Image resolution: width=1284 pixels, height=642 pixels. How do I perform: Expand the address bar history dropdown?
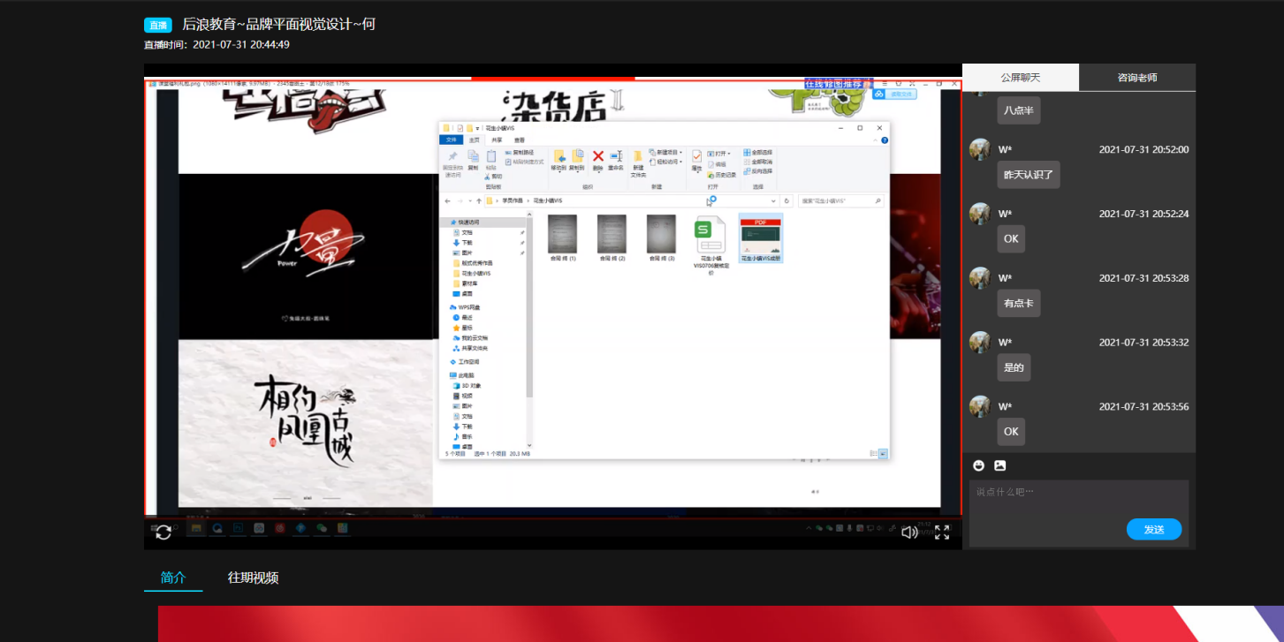coord(773,200)
